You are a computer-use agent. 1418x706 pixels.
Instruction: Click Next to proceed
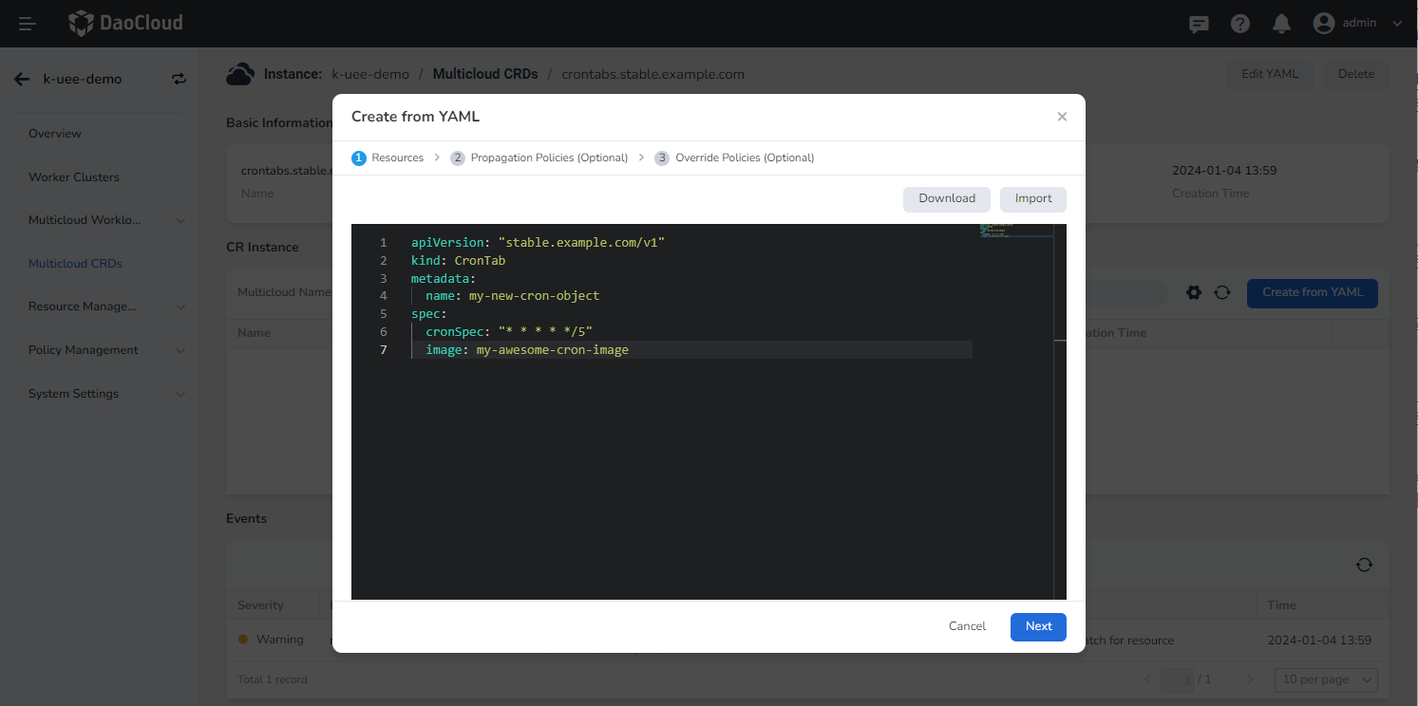pyautogui.click(x=1037, y=626)
